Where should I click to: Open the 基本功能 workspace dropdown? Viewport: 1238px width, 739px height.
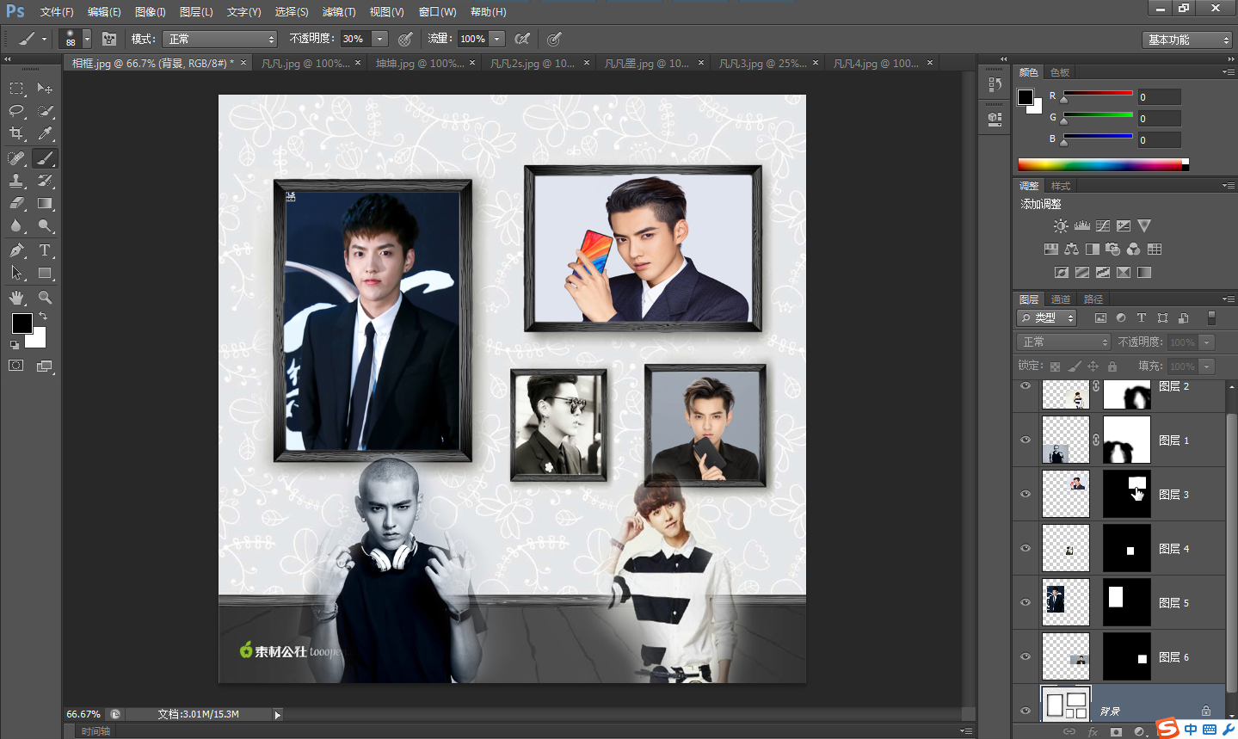1187,40
